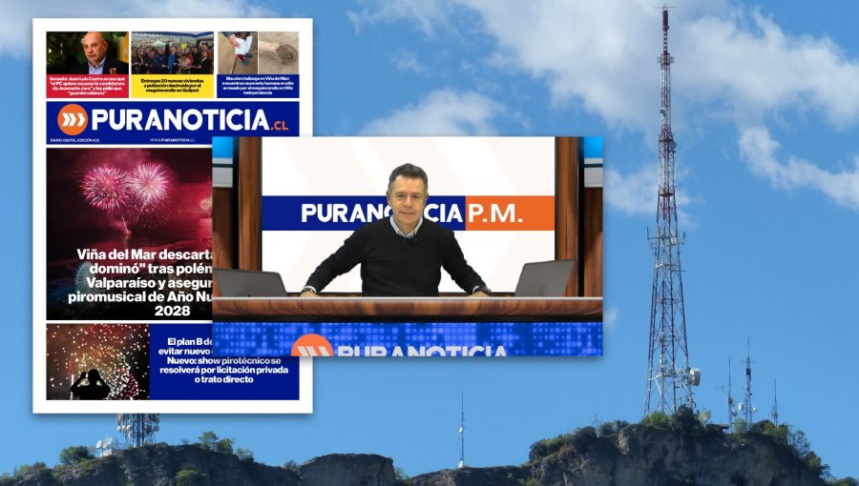Image resolution: width=859 pixels, height=486 pixels.
Task: Open the Senador Juan Luis Castro story photo
Action: [88, 53]
